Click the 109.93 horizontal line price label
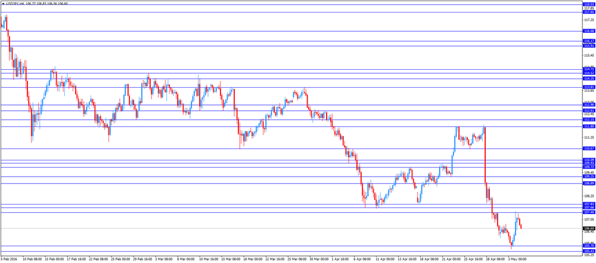This screenshot has width=596, height=263. coord(589,163)
